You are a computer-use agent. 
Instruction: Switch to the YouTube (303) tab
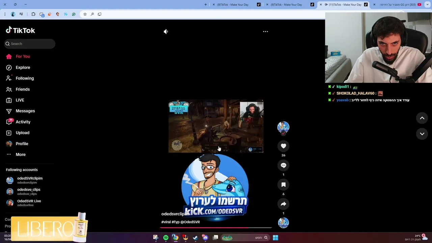[397, 5]
